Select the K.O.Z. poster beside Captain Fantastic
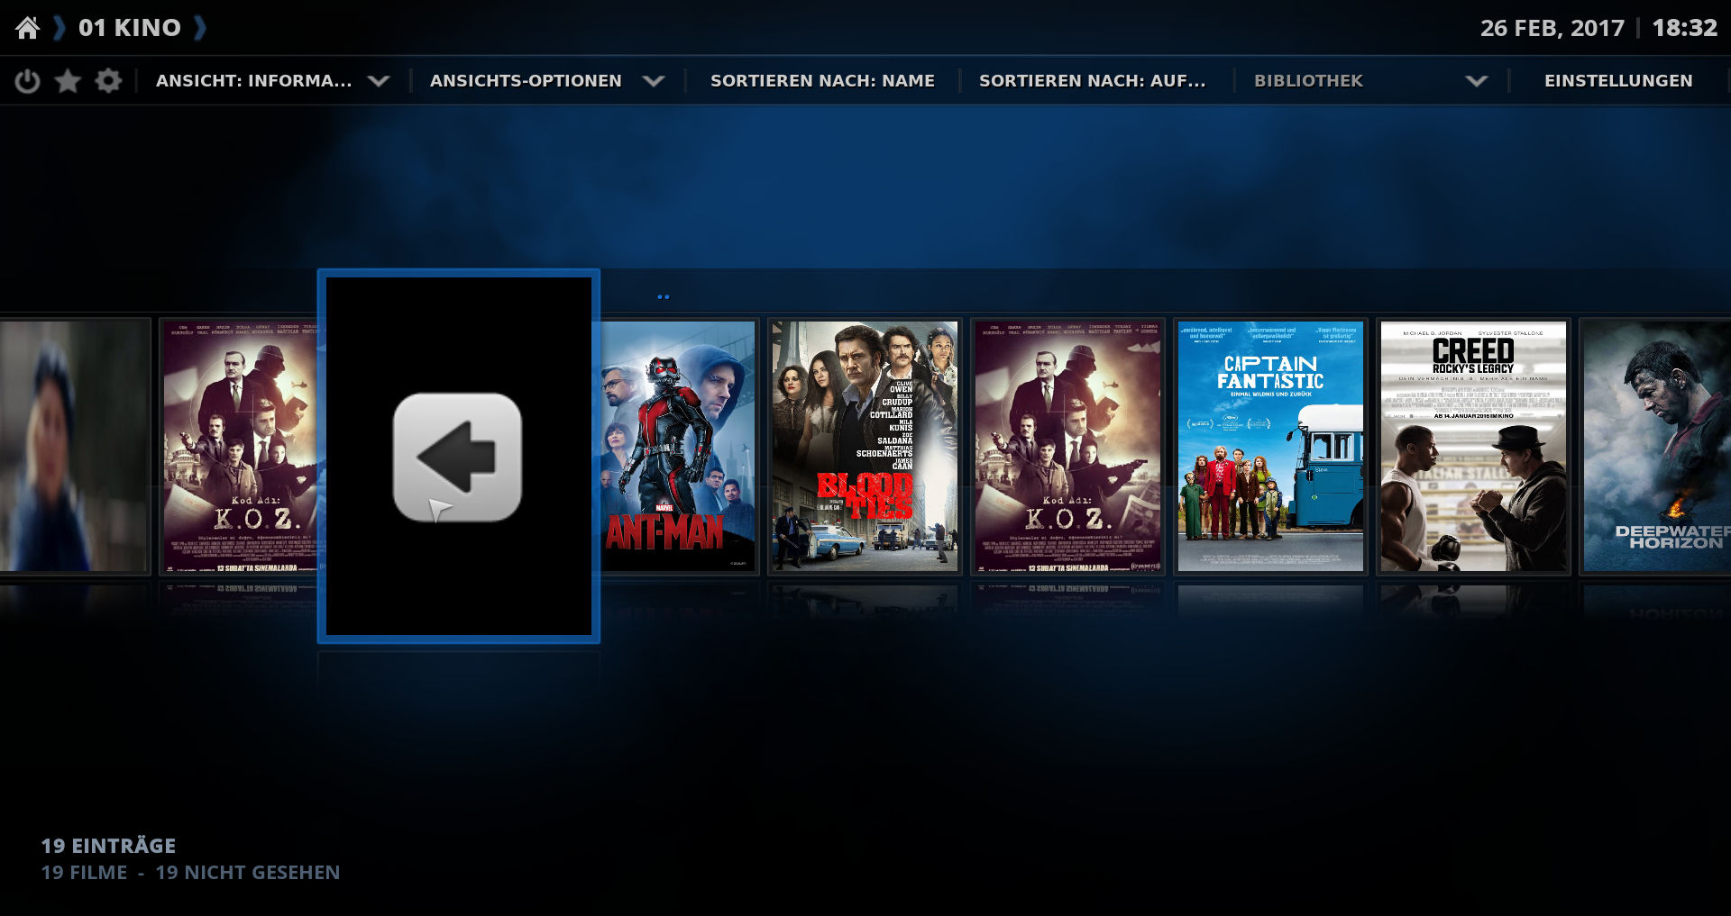The width and height of the screenshot is (1731, 916). point(1067,446)
